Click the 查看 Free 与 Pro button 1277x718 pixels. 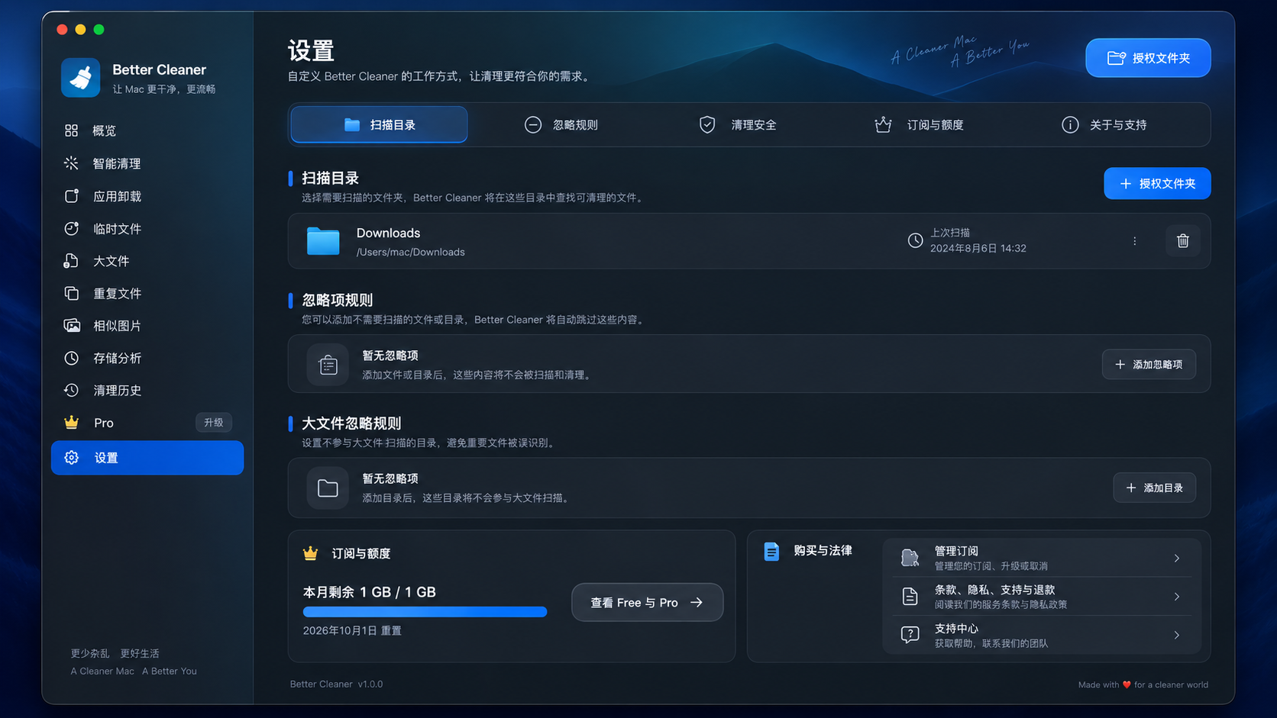[647, 602]
